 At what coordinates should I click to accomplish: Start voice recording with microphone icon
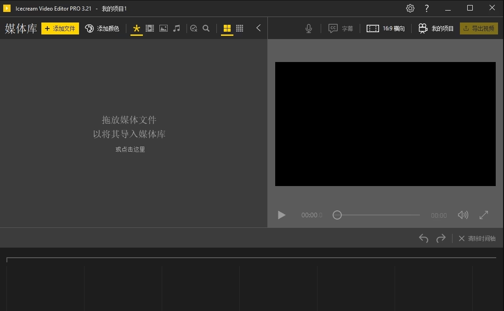[309, 28]
